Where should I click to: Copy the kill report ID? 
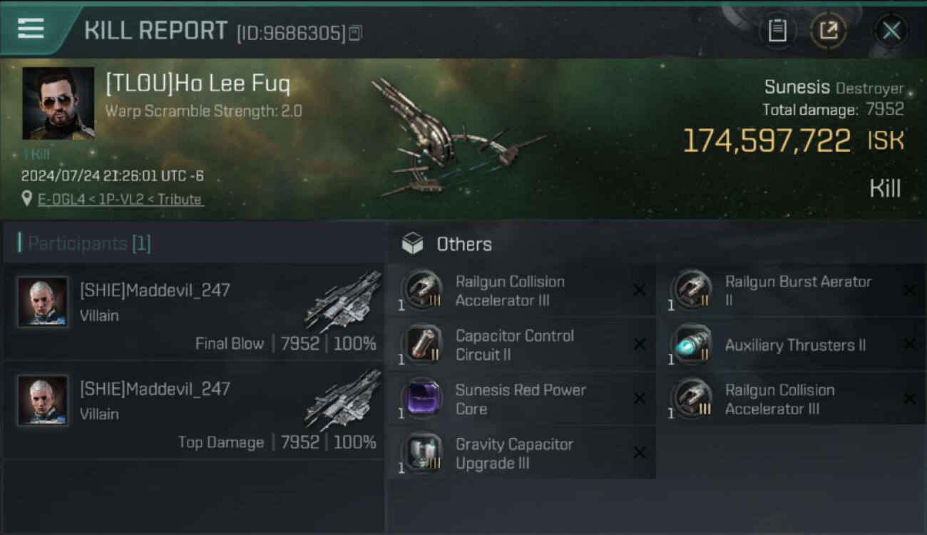coord(356,33)
